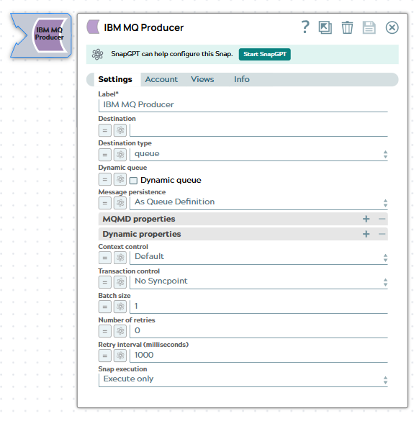Click SnapGPT icon for Destination type

[x=120, y=155]
